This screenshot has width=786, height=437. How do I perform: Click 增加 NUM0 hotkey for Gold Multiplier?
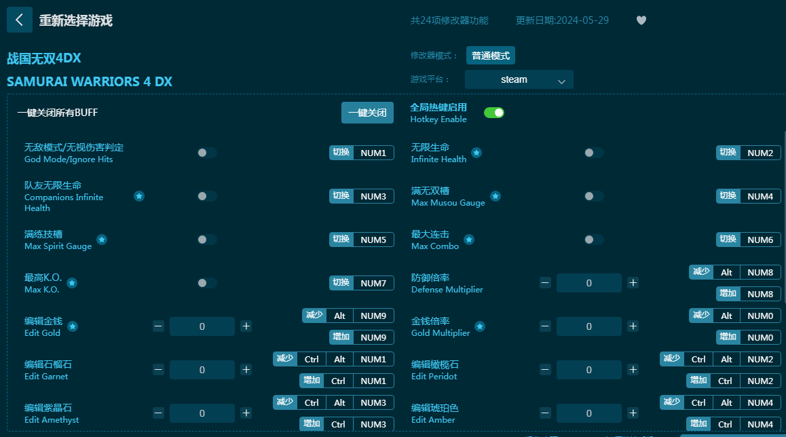pyautogui.click(x=749, y=337)
